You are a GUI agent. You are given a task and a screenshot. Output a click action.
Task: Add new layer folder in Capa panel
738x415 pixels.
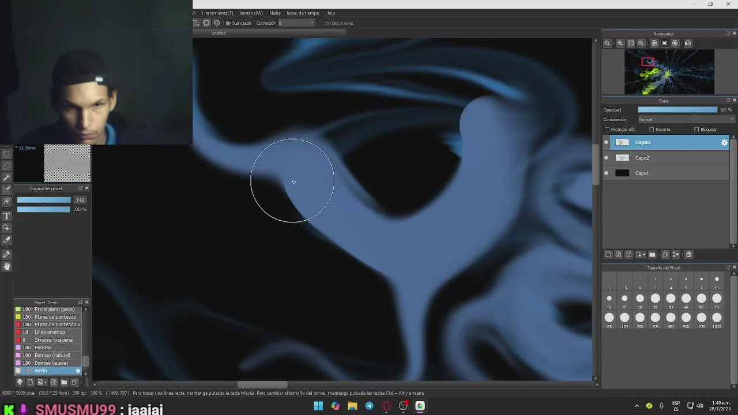point(652,254)
